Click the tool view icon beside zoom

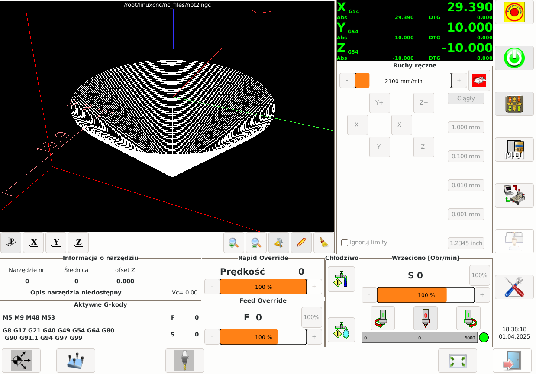(279, 243)
